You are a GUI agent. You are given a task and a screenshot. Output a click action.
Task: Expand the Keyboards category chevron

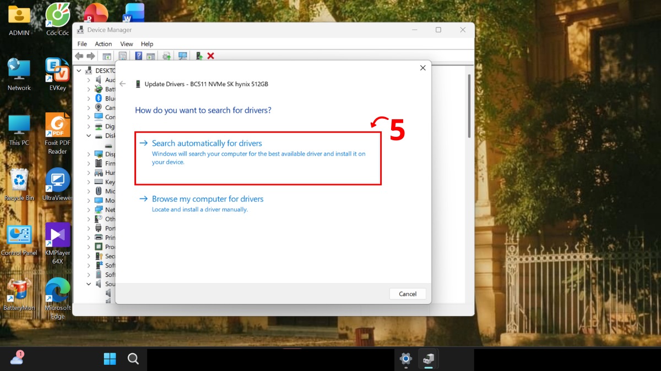(x=89, y=182)
